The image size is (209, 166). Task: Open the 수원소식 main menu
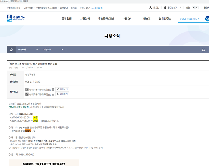tap(127, 19)
